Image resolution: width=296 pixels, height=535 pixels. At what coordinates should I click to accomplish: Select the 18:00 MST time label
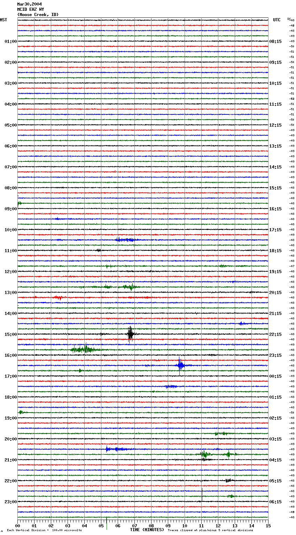point(11,397)
